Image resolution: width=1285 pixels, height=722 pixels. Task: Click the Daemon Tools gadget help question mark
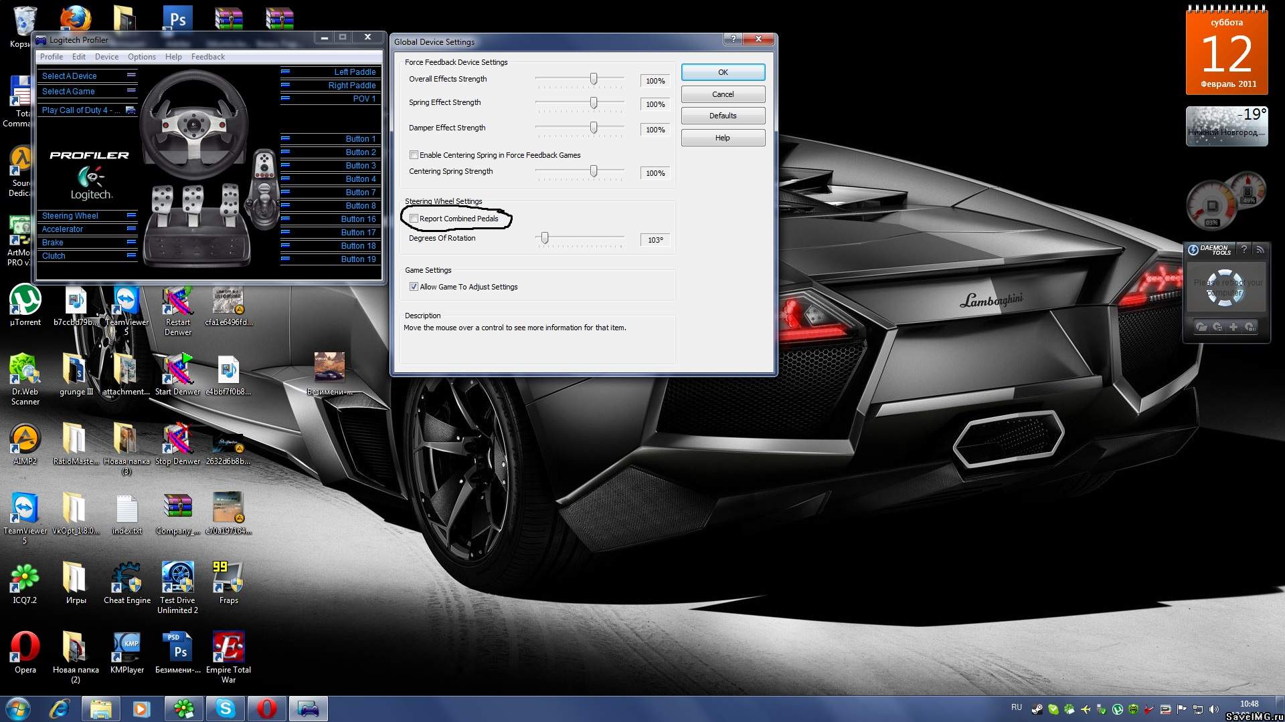[x=1244, y=249]
